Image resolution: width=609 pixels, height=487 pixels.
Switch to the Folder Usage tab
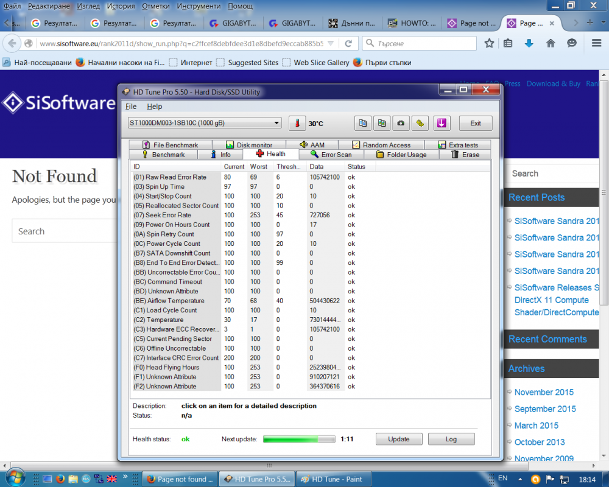(x=401, y=155)
